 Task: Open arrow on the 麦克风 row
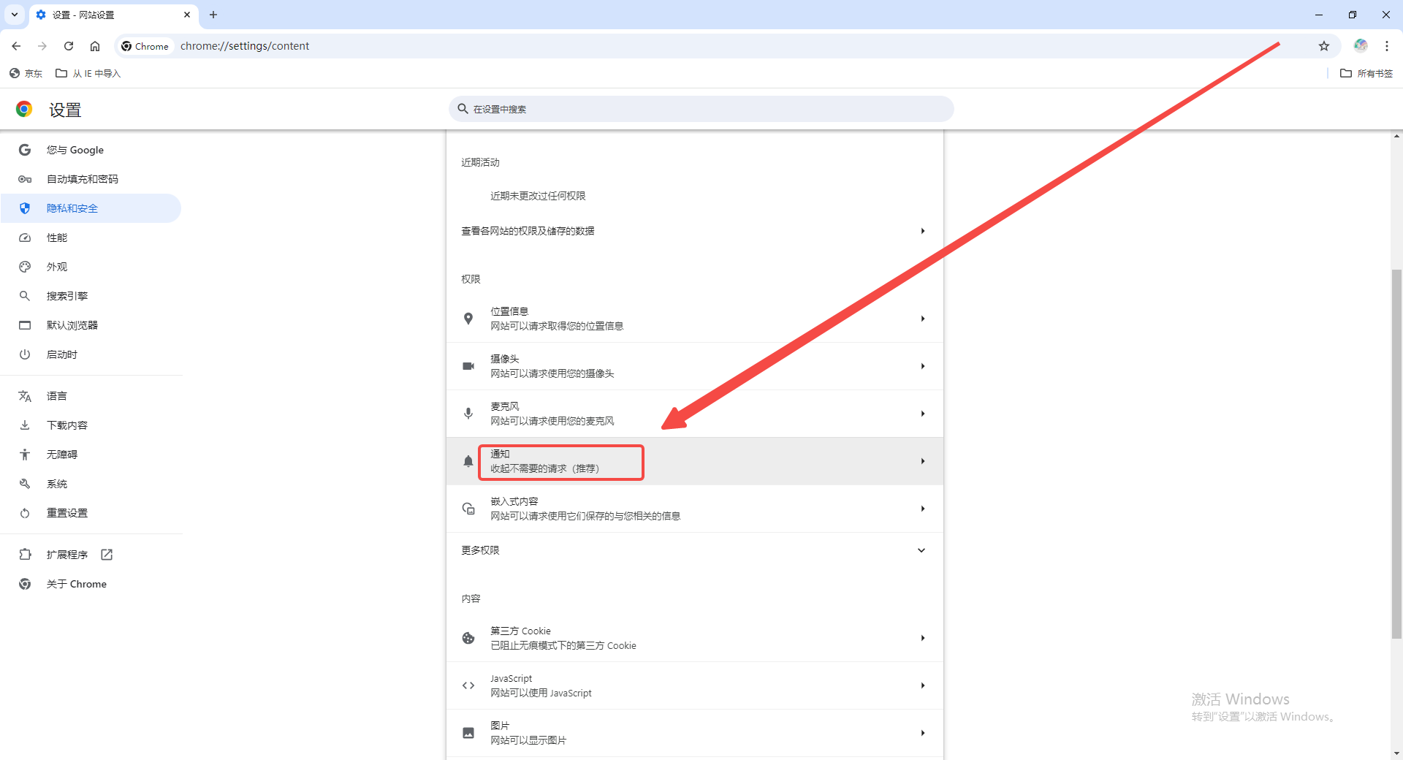(x=923, y=414)
